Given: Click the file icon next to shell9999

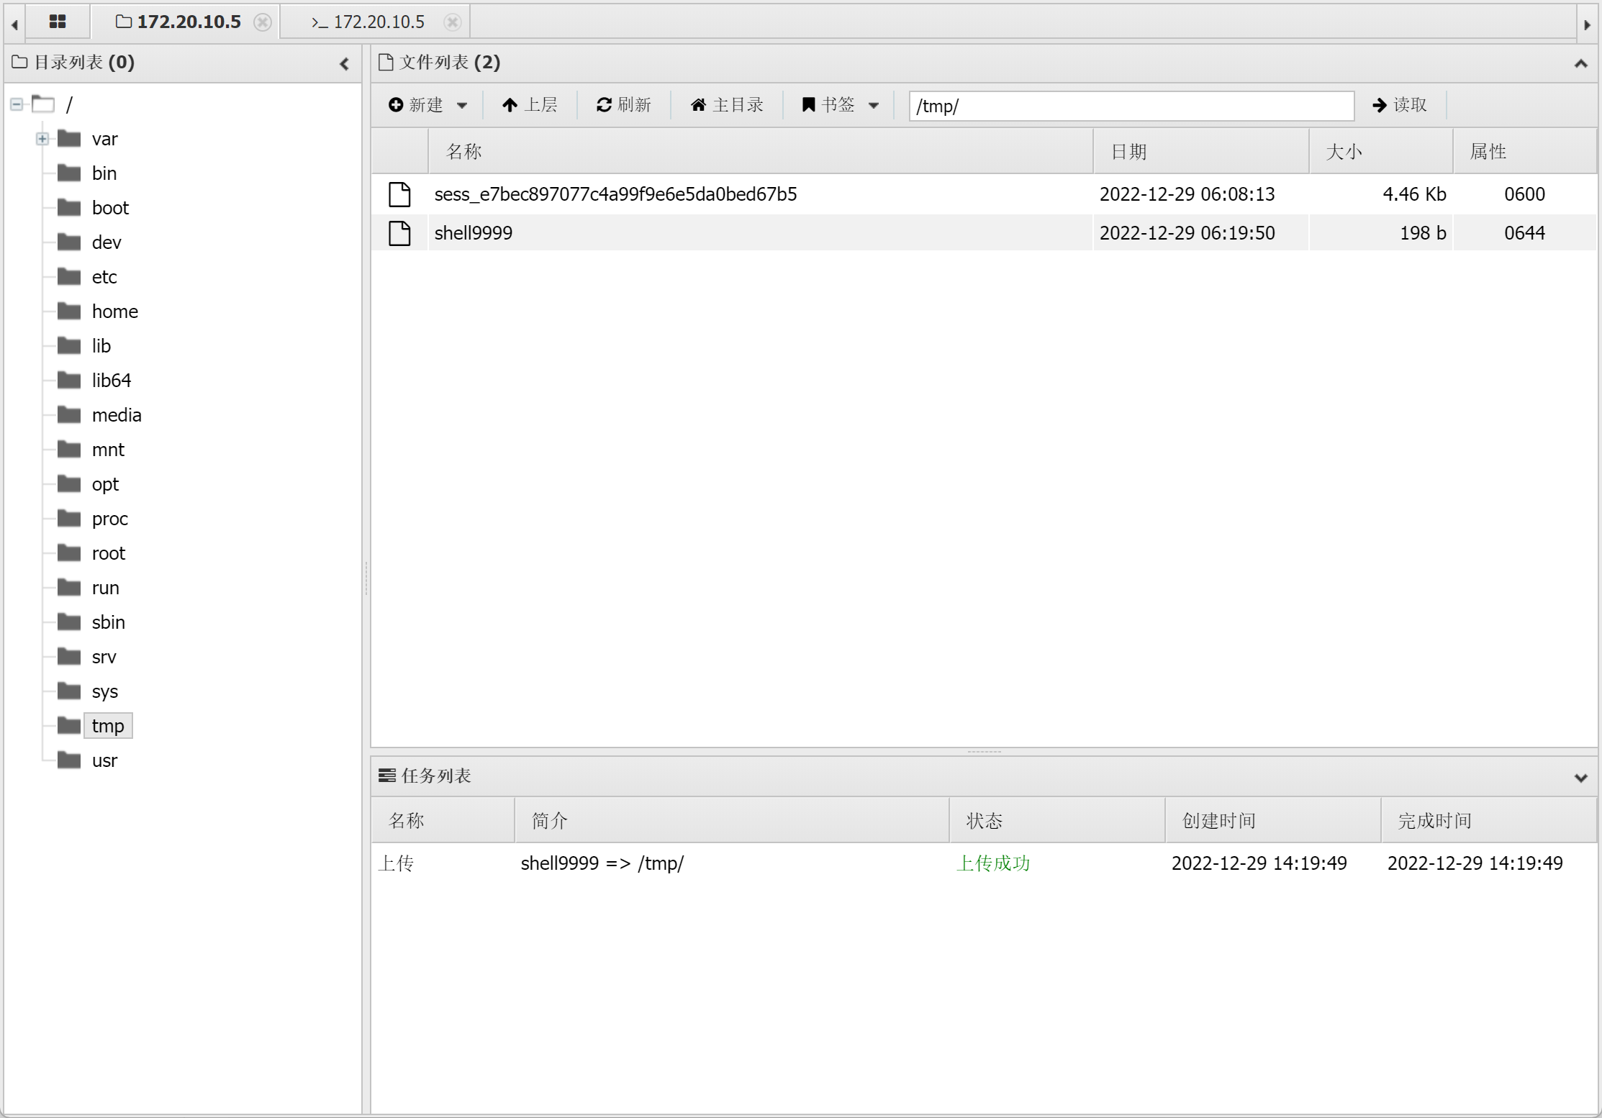Looking at the screenshot, I should [399, 233].
